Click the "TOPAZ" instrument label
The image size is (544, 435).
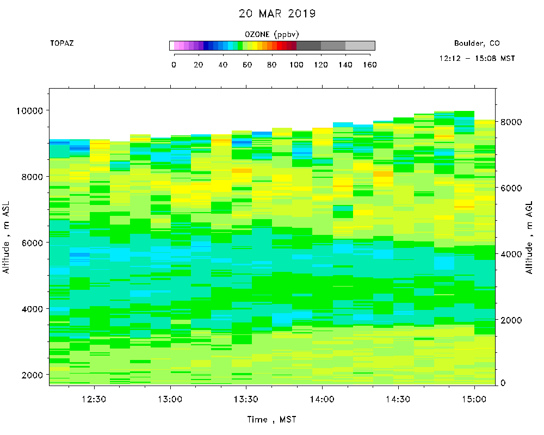(x=62, y=43)
